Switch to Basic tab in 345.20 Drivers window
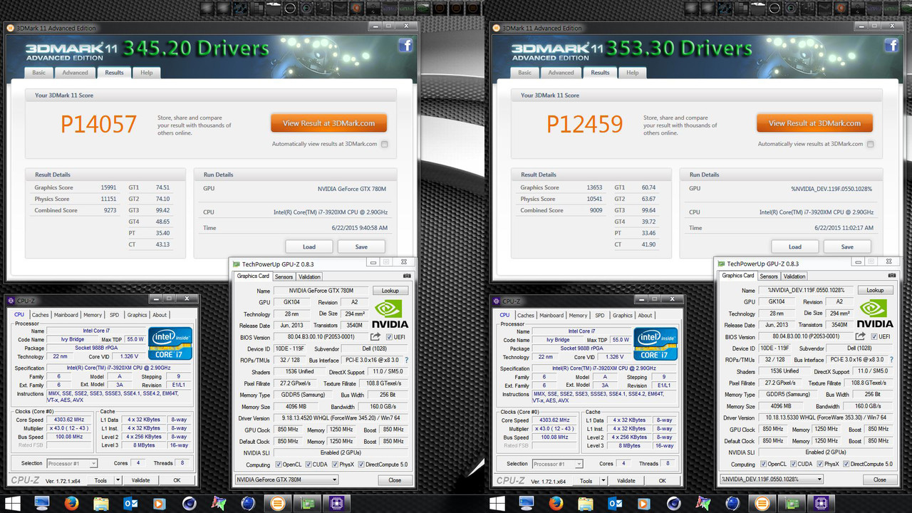912x513 pixels. coord(39,73)
